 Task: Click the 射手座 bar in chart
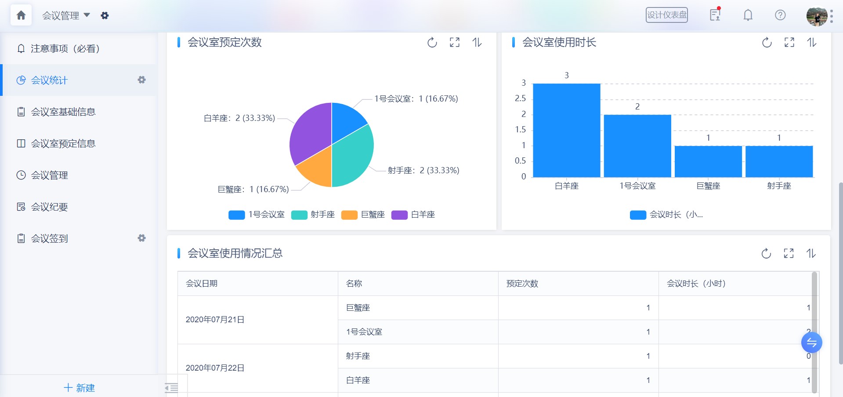[x=779, y=162]
